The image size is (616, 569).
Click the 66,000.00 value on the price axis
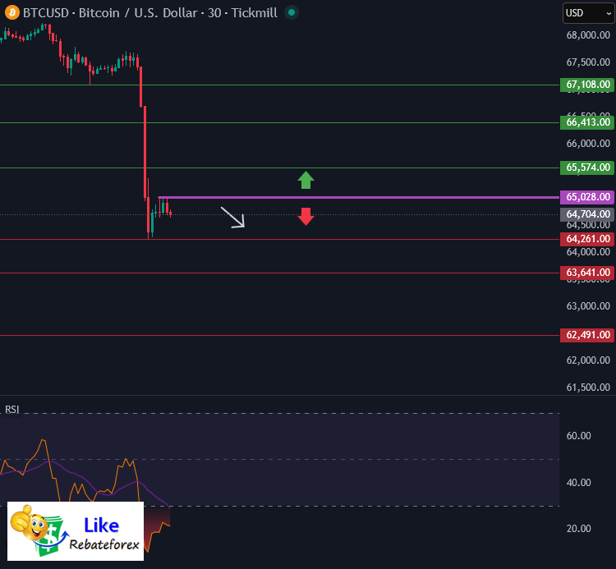pyautogui.click(x=588, y=144)
